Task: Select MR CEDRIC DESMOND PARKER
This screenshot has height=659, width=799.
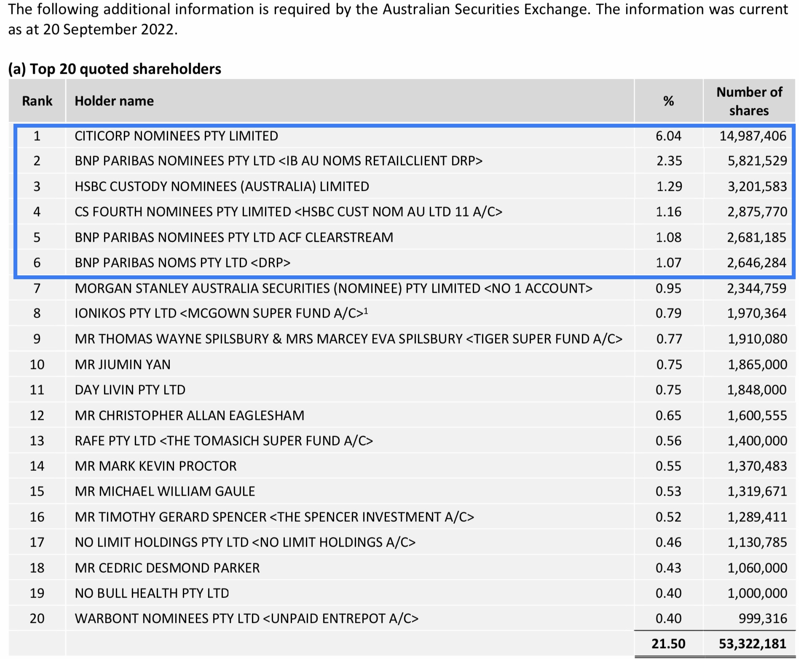Action: click(167, 568)
